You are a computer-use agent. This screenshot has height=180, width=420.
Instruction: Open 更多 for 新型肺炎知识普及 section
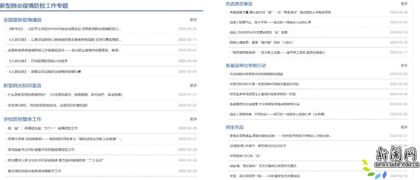[193, 85]
